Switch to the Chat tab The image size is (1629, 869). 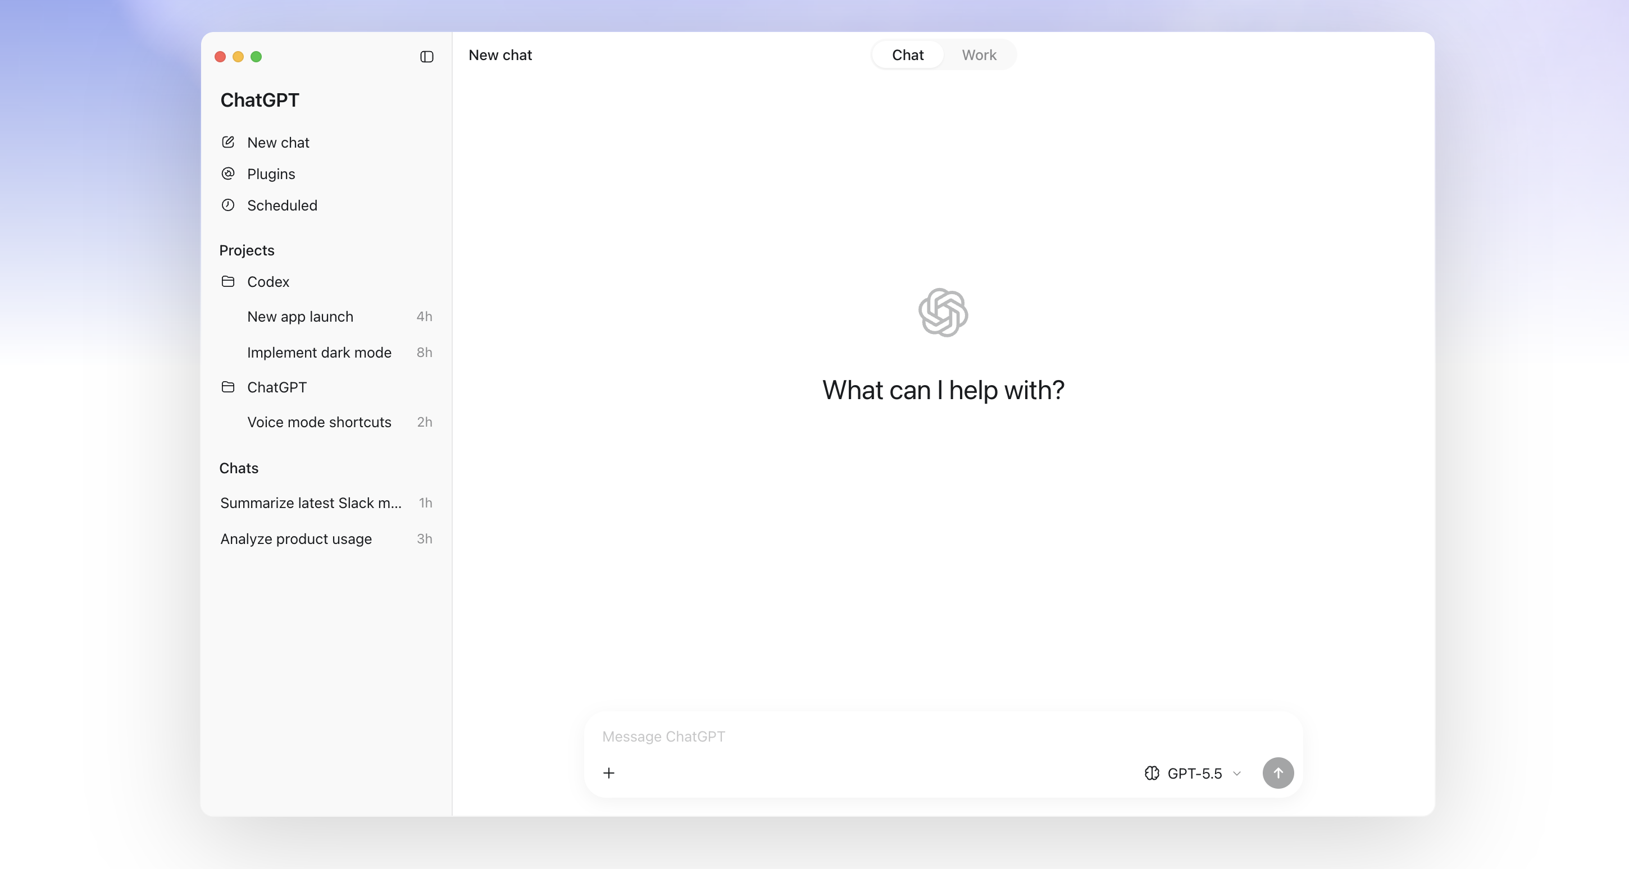[x=907, y=55]
